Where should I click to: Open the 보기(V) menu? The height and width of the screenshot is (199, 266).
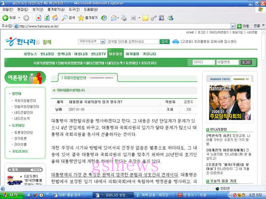38,10
